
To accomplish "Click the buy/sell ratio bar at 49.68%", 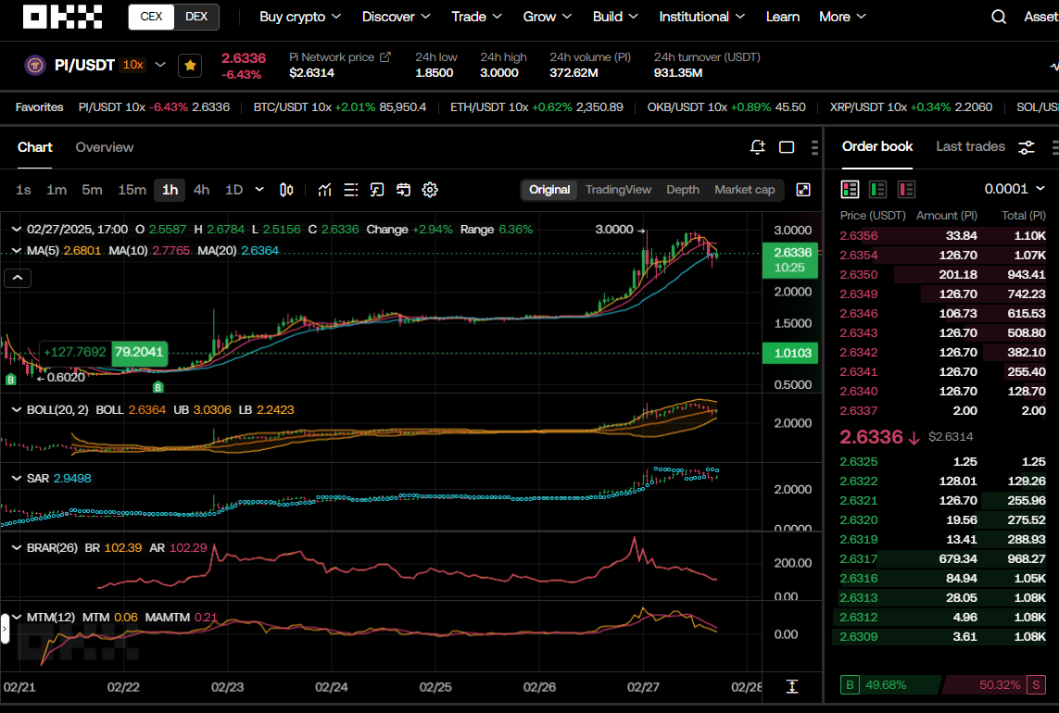I will coord(890,684).
